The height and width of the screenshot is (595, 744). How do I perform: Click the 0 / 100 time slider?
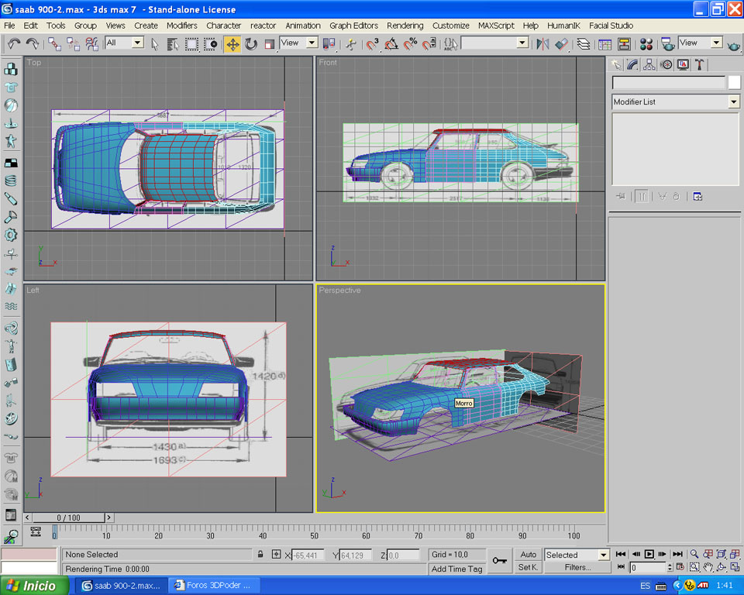68,518
